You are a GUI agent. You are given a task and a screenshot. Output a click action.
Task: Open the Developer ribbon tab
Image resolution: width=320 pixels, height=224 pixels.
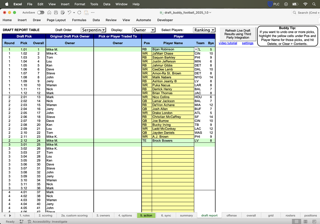pos(165,20)
